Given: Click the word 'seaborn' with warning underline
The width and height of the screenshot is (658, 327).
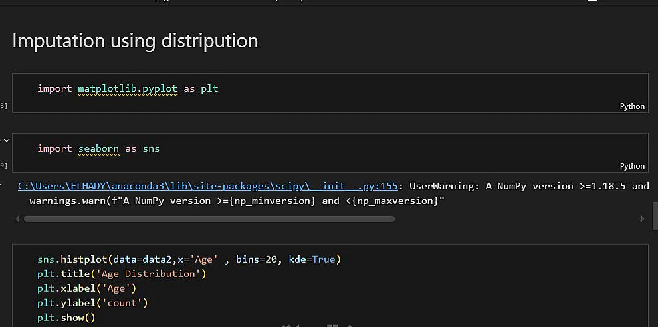Looking at the screenshot, I should pos(98,148).
